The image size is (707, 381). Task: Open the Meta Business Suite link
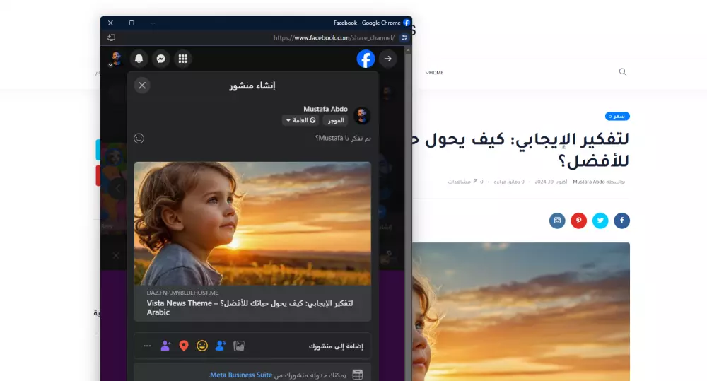[241, 375]
